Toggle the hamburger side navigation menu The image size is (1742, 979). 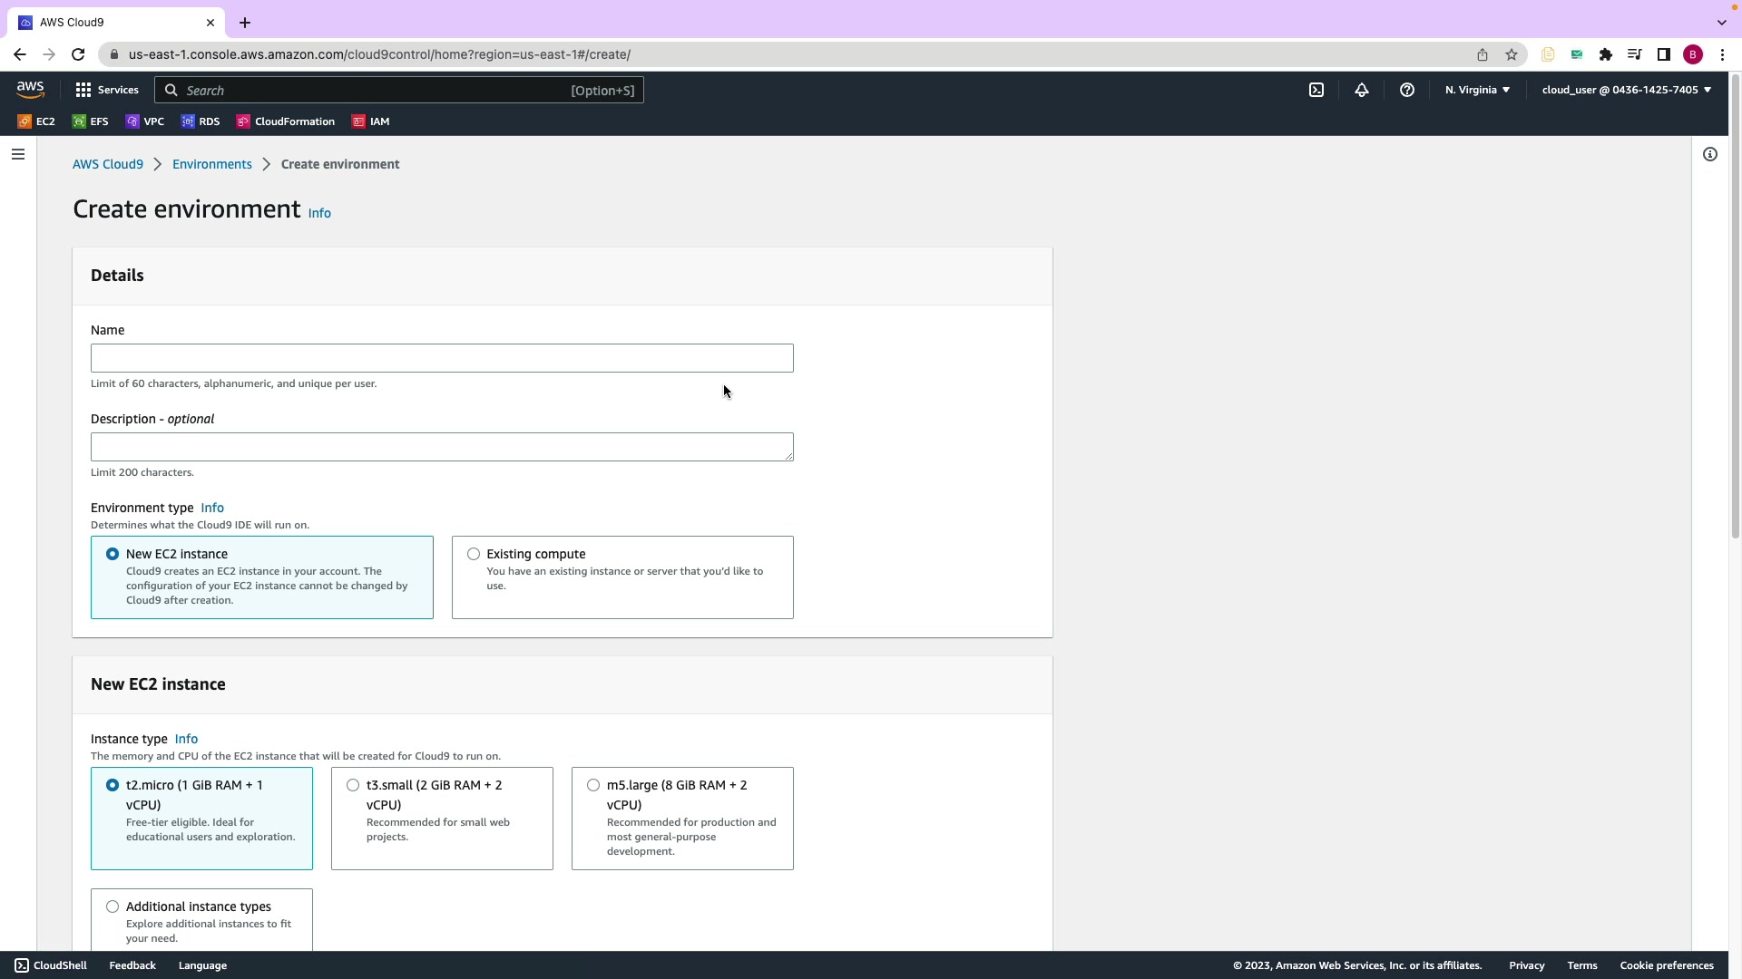[17, 154]
